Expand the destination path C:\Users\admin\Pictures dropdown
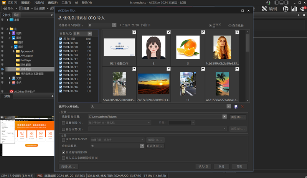Viewport: 307px width, 178px height. [x=224, y=116]
